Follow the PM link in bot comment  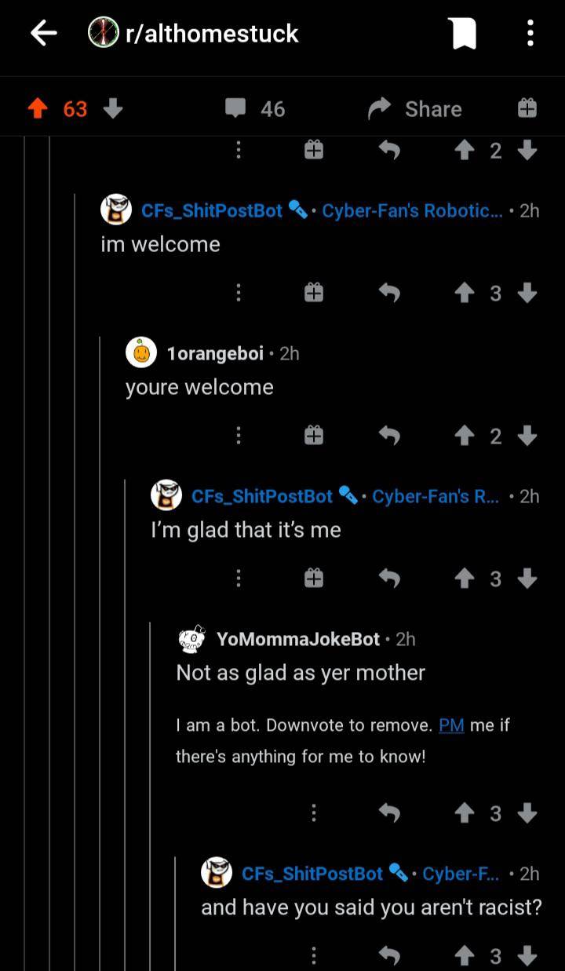coord(451,725)
